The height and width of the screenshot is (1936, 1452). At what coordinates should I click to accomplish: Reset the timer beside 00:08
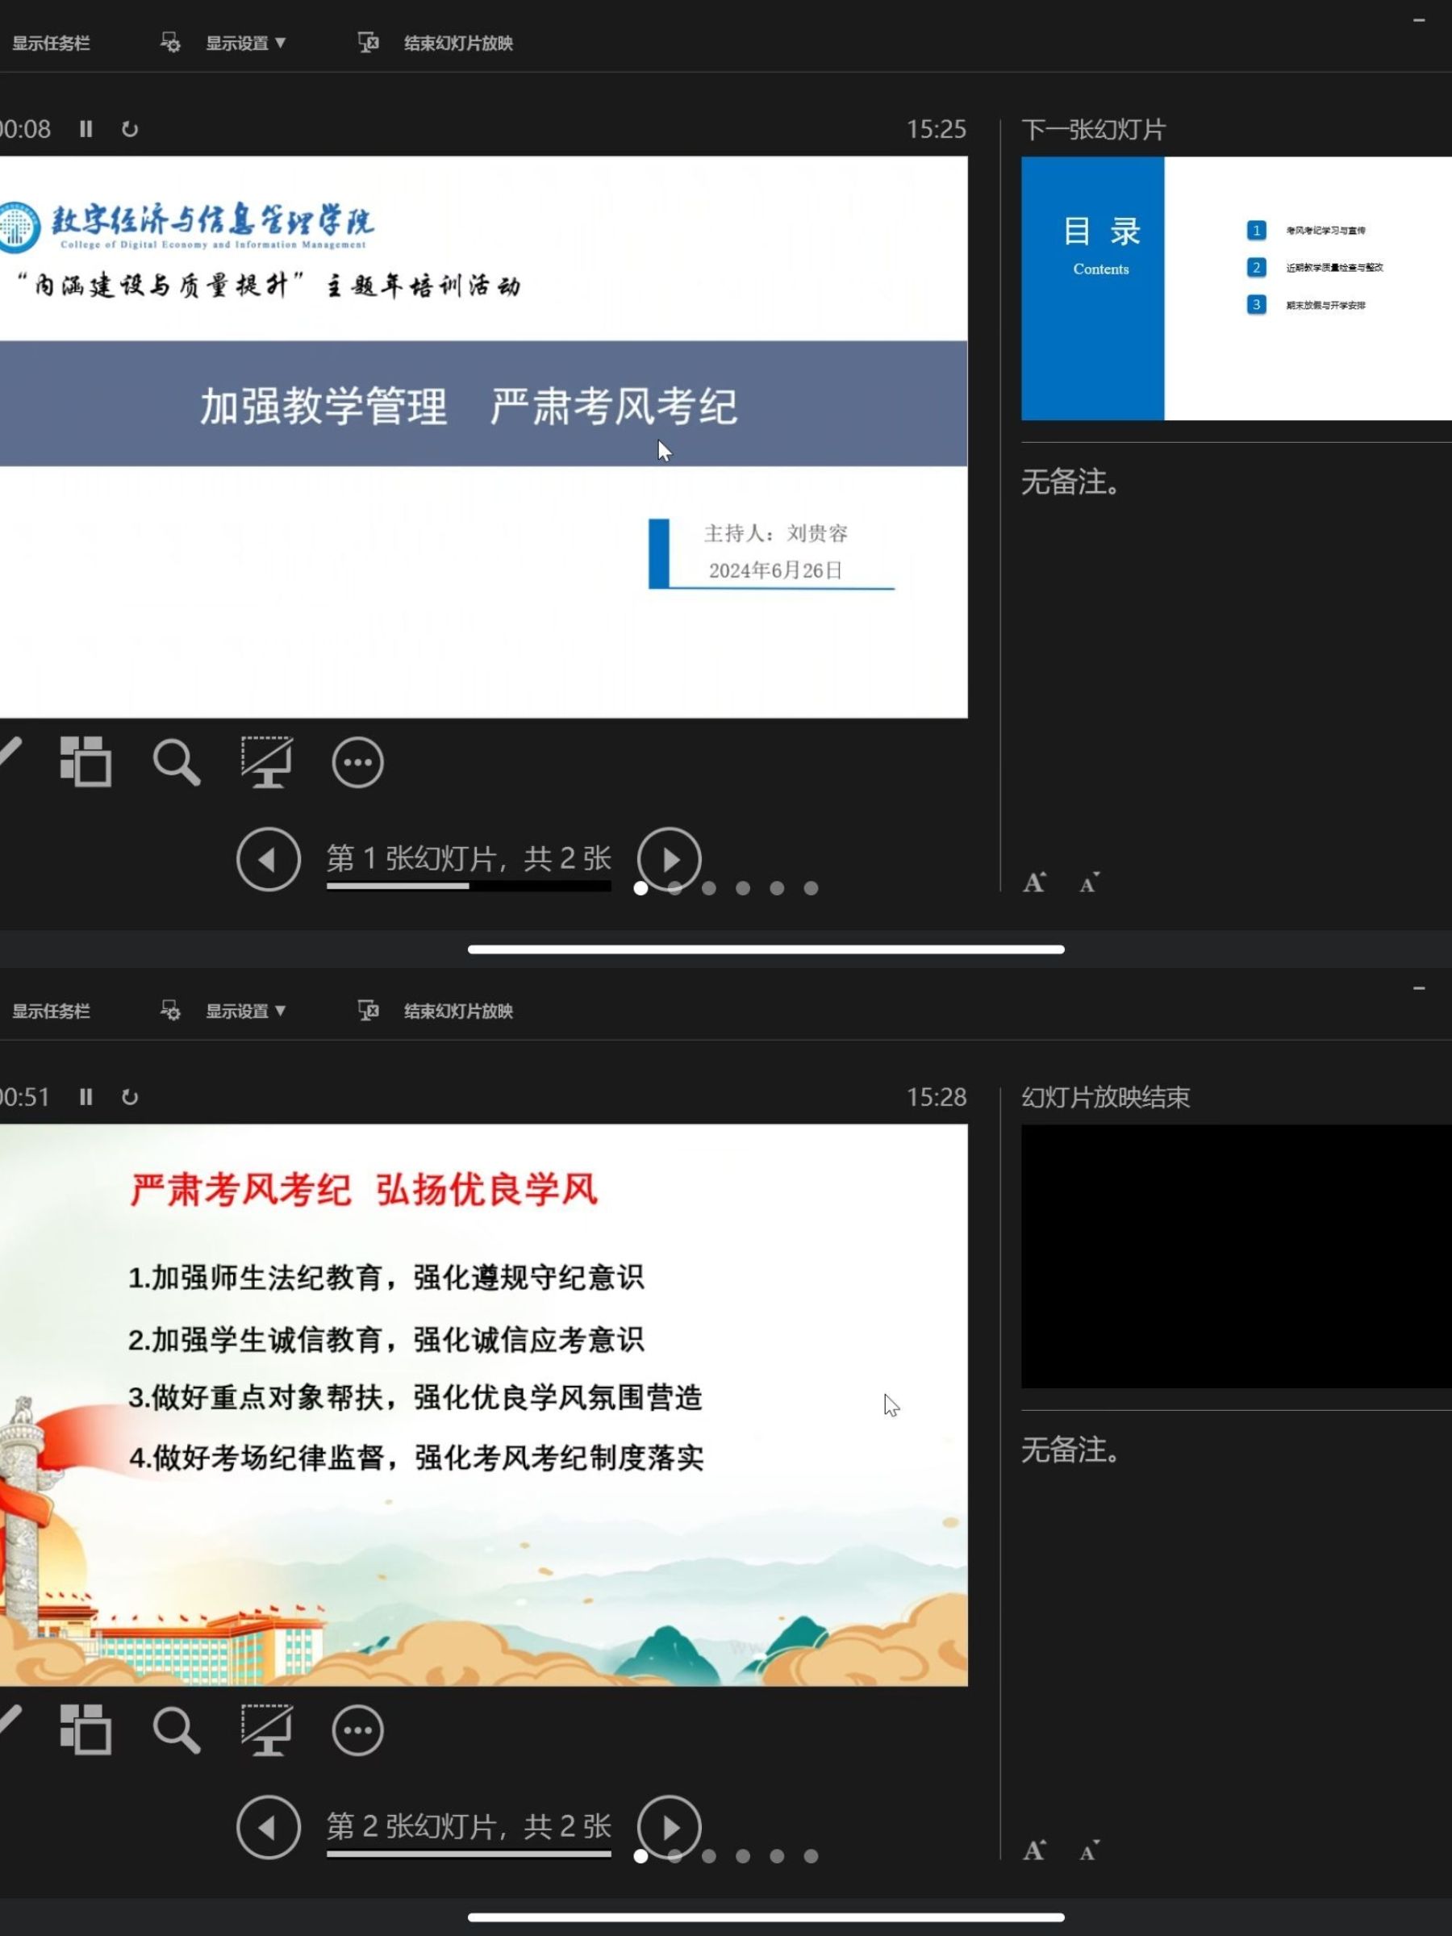[130, 130]
